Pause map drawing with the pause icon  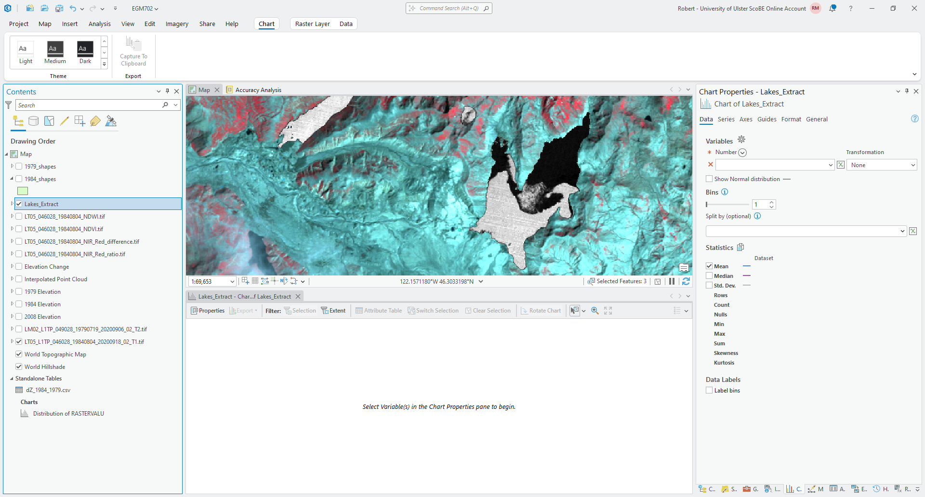tap(672, 282)
